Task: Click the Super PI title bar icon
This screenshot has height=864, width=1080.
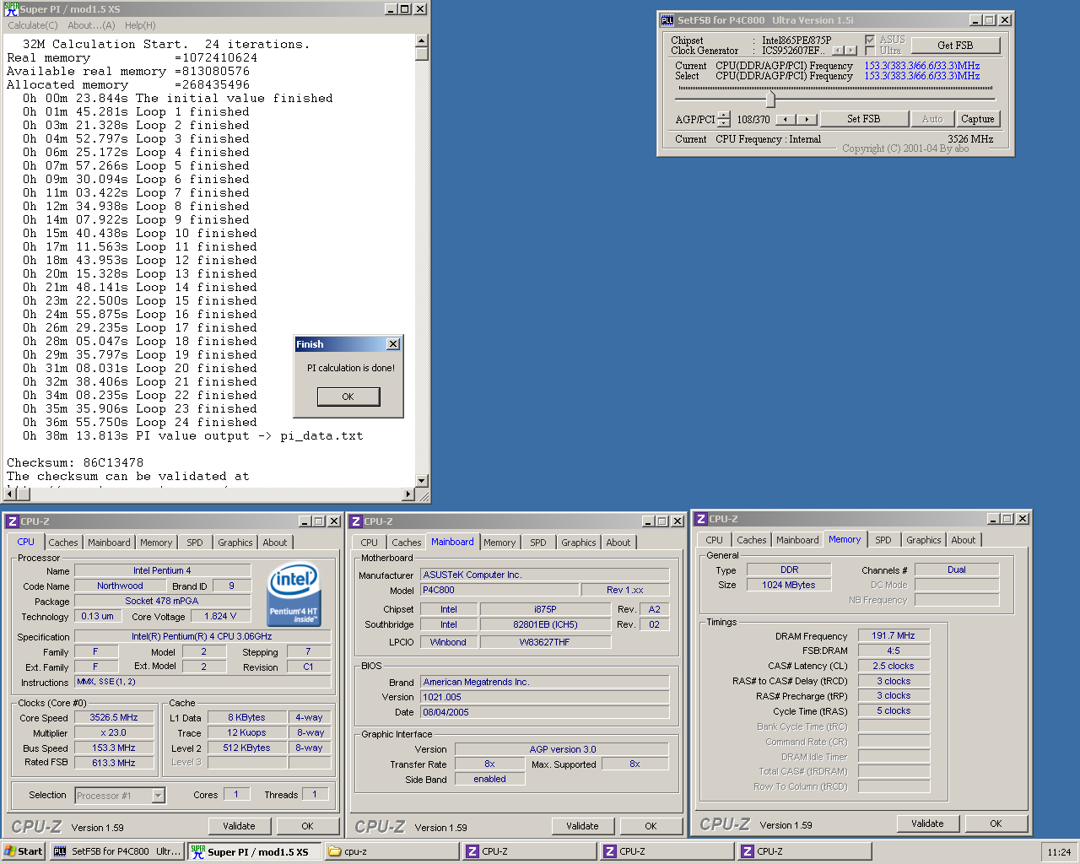Action: pyautogui.click(x=11, y=9)
